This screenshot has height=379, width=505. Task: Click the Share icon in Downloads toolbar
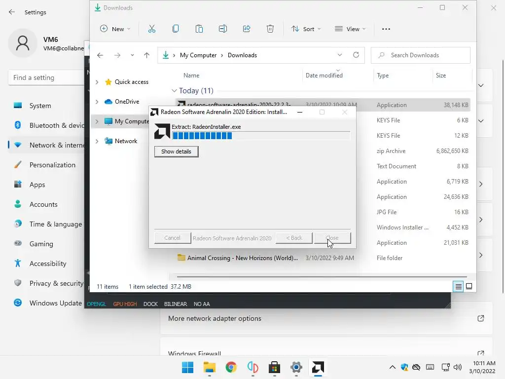click(247, 29)
